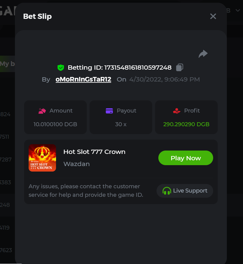Open the oMoRnInGsTaR12 user profile link
The width and height of the screenshot is (243, 264).
[x=83, y=79]
